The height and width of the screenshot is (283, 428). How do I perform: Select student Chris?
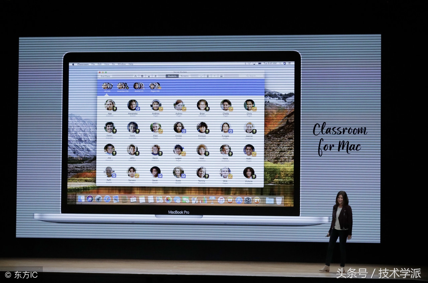pos(249,107)
